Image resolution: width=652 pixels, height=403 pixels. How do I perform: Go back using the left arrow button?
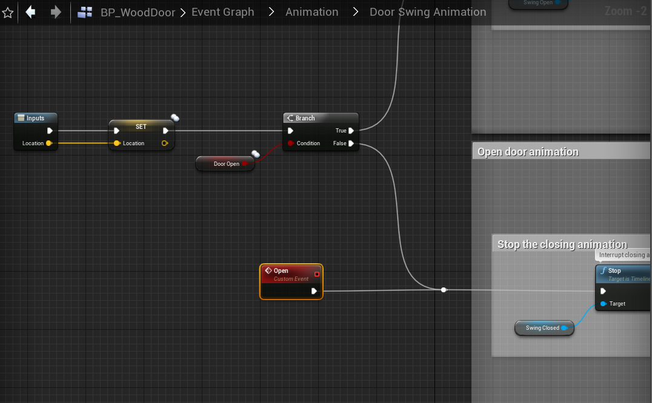click(x=30, y=12)
